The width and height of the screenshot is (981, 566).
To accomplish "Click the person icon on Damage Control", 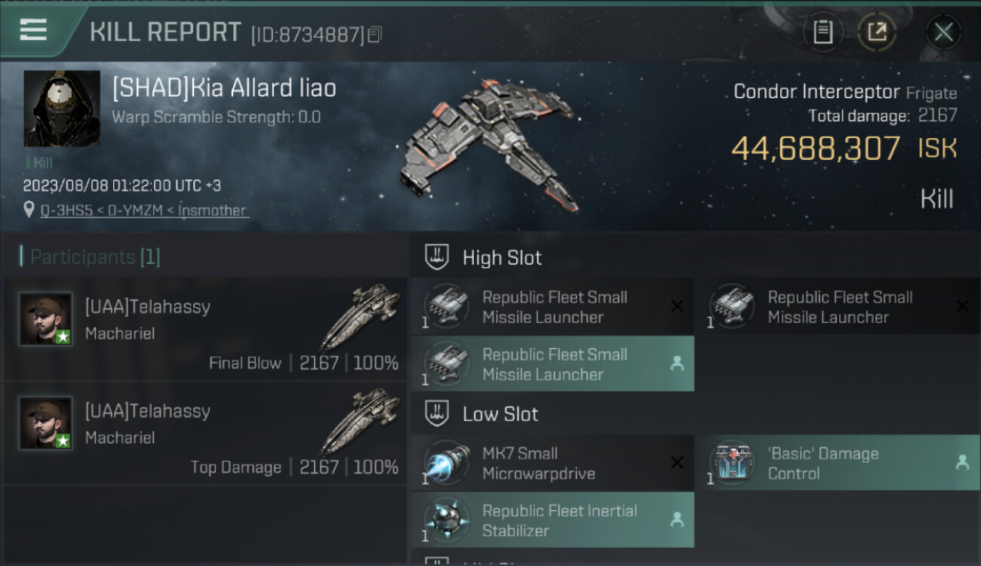I will pyautogui.click(x=962, y=463).
